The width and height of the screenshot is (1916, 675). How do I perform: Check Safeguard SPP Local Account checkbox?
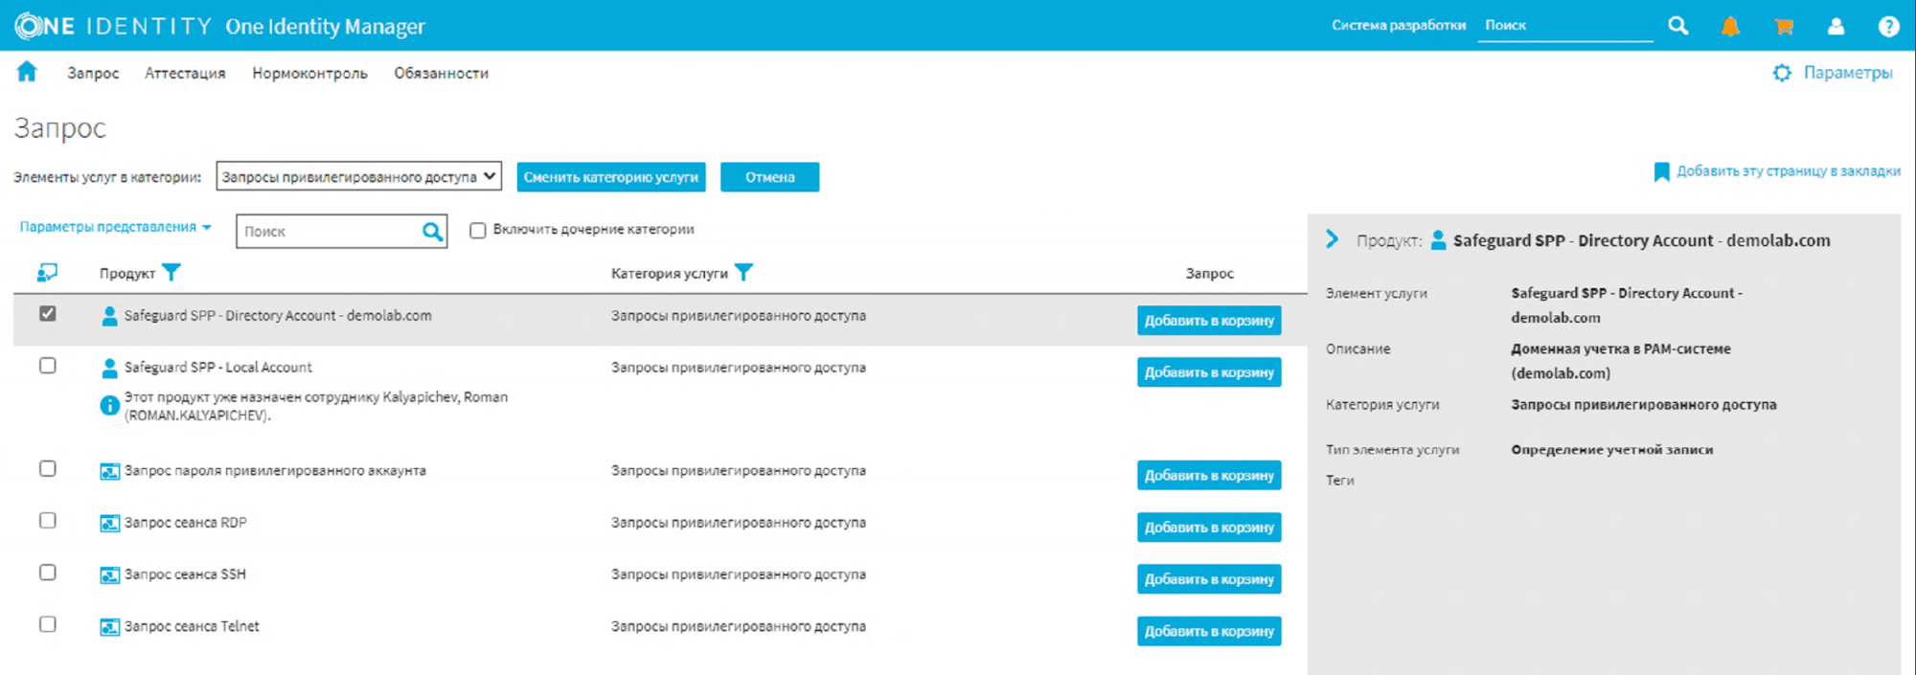(x=47, y=366)
